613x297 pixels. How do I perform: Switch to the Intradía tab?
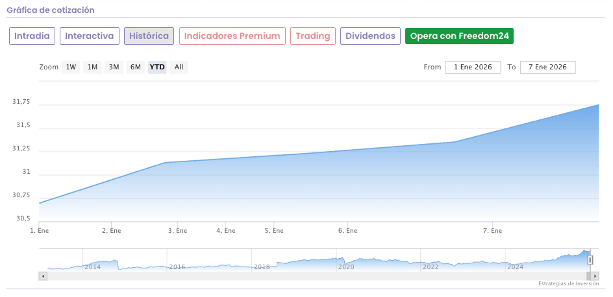[x=32, y=36]
